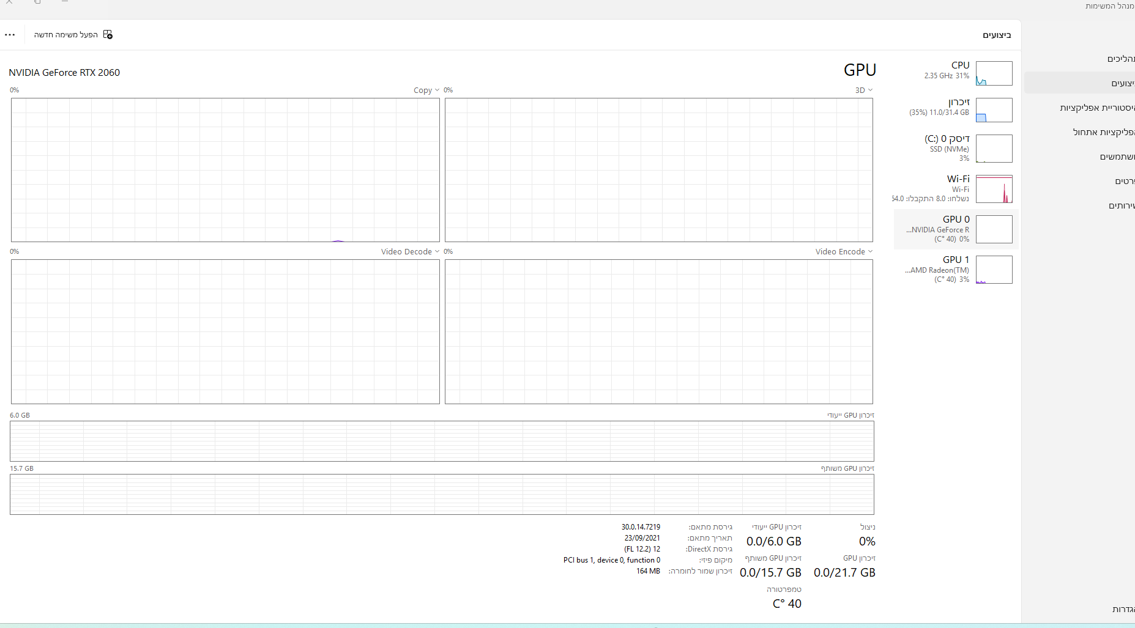
Task: Open Disk 0 (C:) mini graph
Action: coord(994,149)
